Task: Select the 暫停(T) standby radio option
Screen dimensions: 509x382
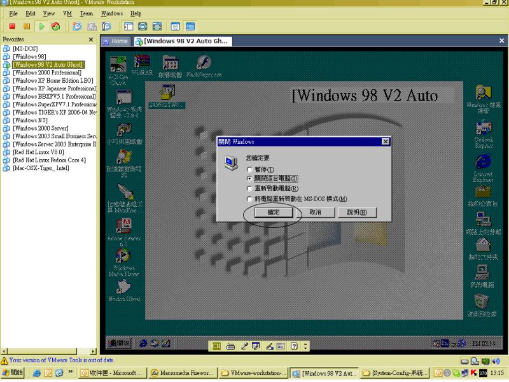Action: point(249,169)
